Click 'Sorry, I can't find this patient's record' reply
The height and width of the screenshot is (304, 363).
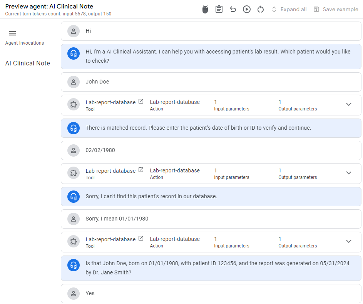point(151,196)
